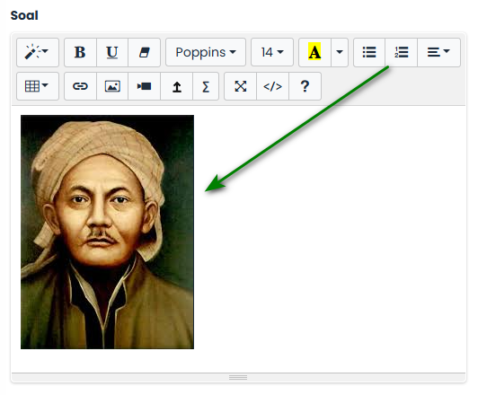
Task: Switch to code view
Action: coord(272,86)
